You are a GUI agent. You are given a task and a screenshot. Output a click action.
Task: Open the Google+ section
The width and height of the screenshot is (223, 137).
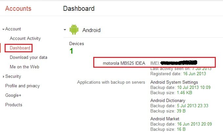point(13,95)
